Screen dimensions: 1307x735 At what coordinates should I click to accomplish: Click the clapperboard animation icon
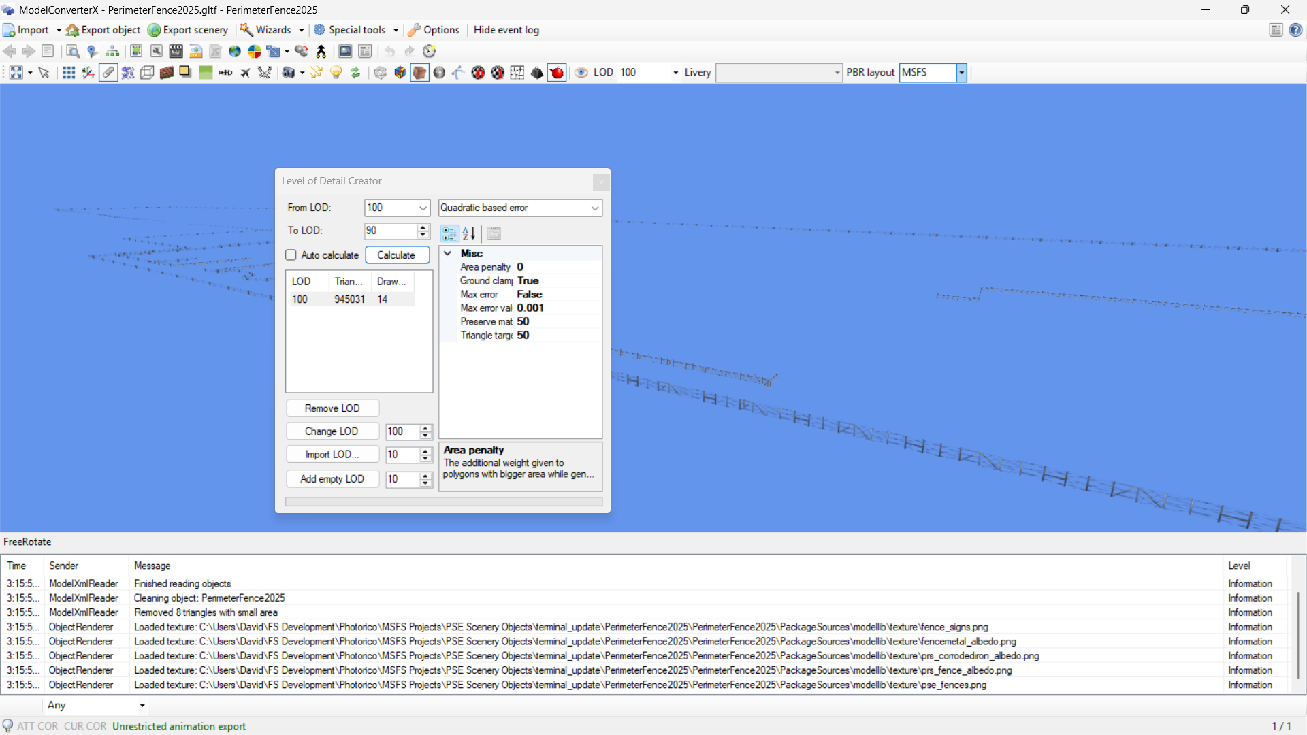[176, 51]
